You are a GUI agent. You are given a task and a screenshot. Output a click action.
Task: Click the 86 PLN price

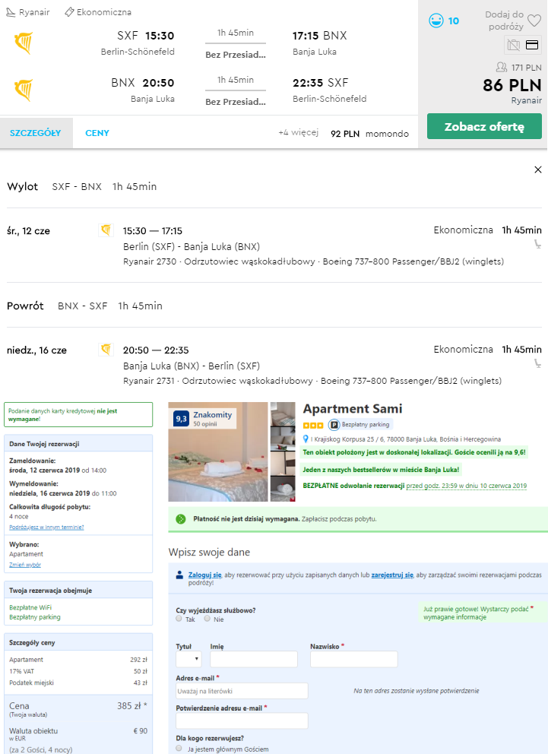(x=512, y=85)
